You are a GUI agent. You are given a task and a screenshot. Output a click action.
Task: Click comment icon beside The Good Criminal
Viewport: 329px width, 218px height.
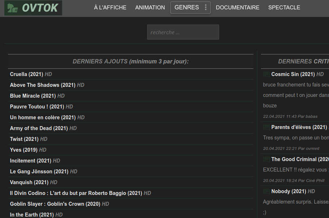266,159
